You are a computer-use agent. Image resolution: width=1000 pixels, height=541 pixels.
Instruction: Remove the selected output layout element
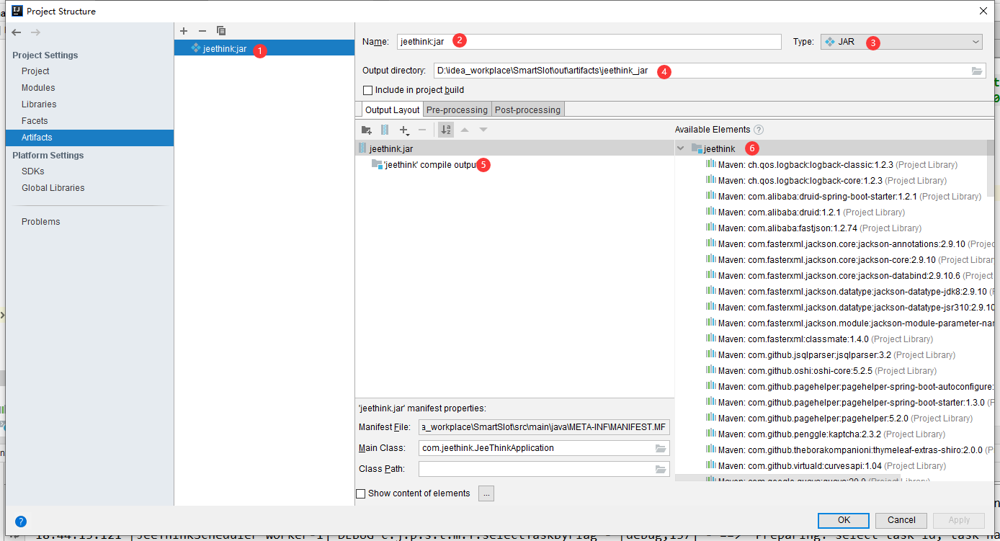click(x=423, y=130)
